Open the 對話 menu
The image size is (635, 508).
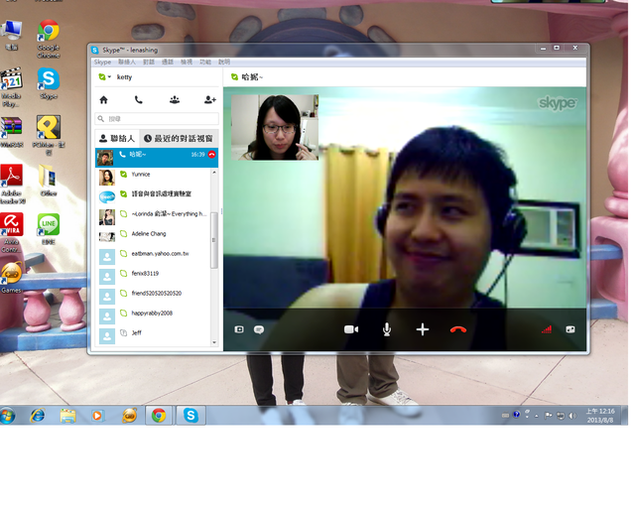tap(149, 62)
